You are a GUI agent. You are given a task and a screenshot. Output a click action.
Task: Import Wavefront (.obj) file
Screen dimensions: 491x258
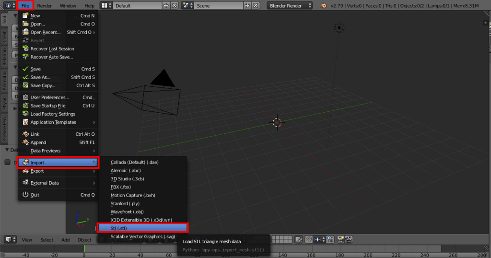pos(143,211)
